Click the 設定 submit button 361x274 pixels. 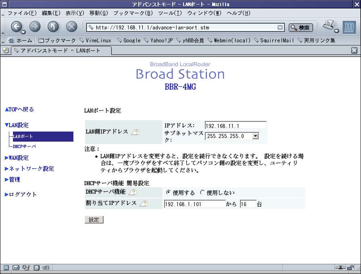coord(94,220)
